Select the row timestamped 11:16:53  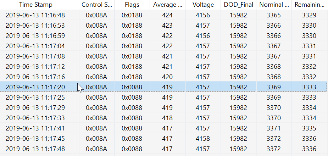[164, 25]
